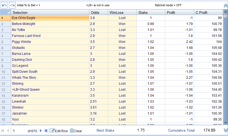The width and height of the screenshot is (228, 136).
Task: Click the Edit Row button
Action: click(59, 131)
